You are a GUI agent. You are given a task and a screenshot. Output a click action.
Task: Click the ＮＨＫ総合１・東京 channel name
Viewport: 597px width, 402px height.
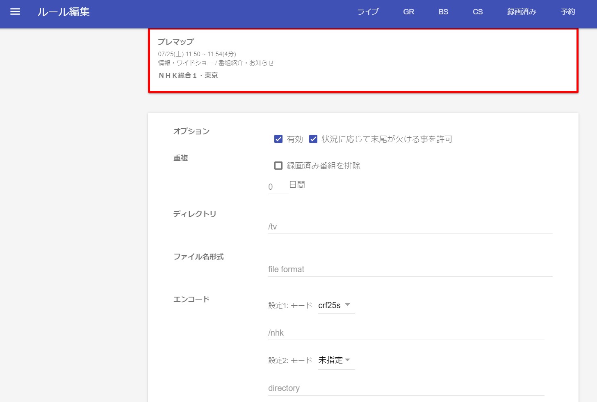pos(188,75)
